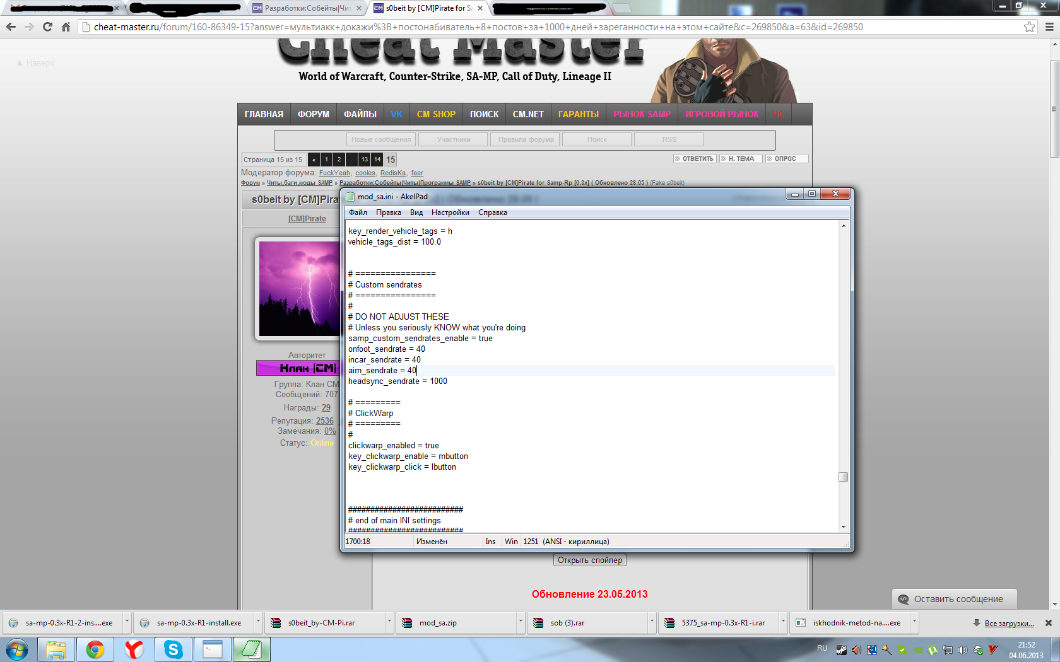Switch to AkelPad taskbar button
This screenshot has height=662, width=1060.
[252, 649]
